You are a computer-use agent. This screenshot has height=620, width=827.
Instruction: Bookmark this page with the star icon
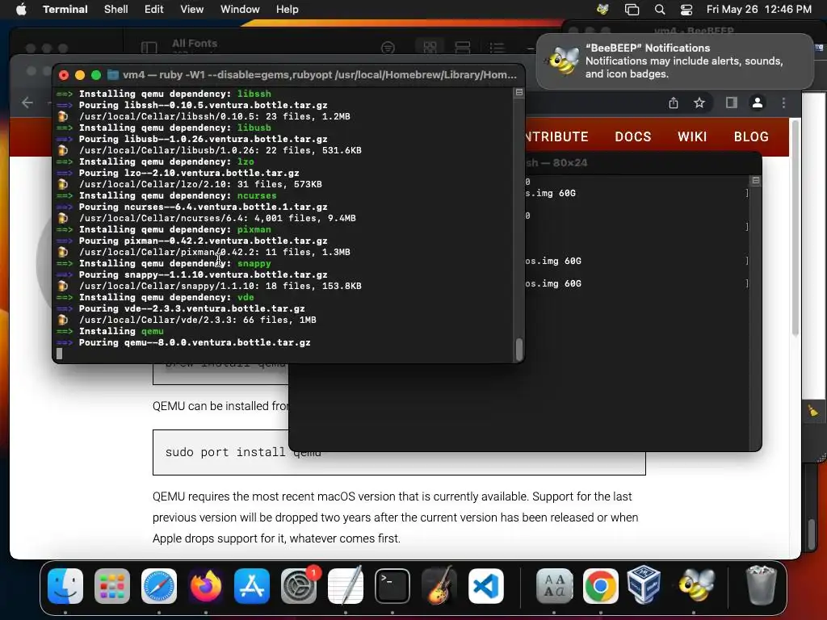click(699, 103)
